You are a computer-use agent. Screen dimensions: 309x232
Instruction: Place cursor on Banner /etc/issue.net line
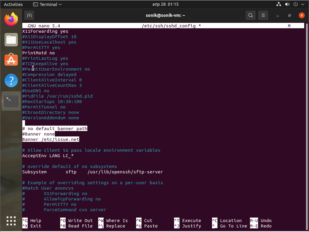(51, 139)
